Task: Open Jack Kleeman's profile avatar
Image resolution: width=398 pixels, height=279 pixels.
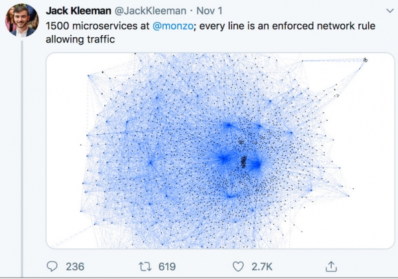Action: (x=22, y=21)
